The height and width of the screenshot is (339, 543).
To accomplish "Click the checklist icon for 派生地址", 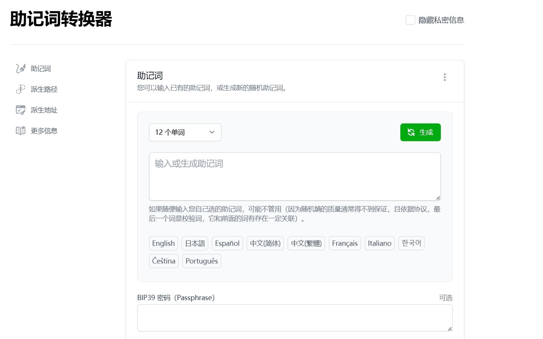I will 20,110.
